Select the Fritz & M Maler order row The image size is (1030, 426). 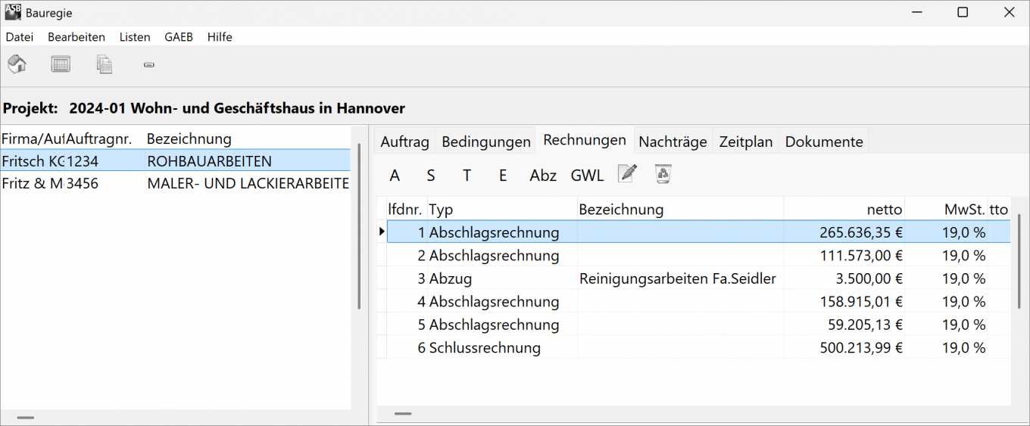(x=174, y=183)
